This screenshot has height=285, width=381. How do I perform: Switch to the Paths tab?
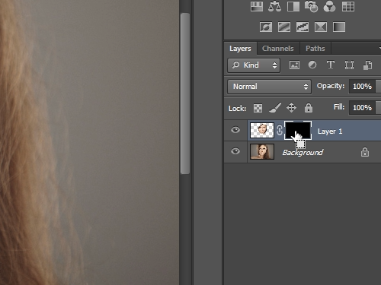(315, 49)
